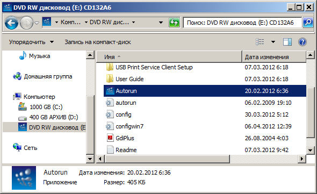Image resolution: width=317 pixels, height=194 pixels.
Task: Click the large Autorun thumbnail in details pane
Action: pos(24,178)
